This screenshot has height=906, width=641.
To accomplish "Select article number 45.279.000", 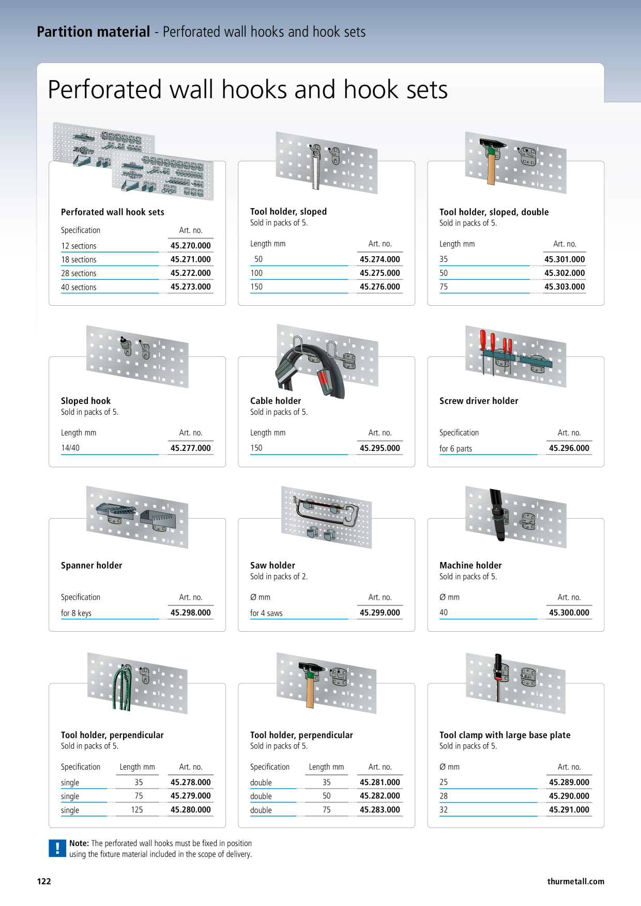I will pos(191,796).
